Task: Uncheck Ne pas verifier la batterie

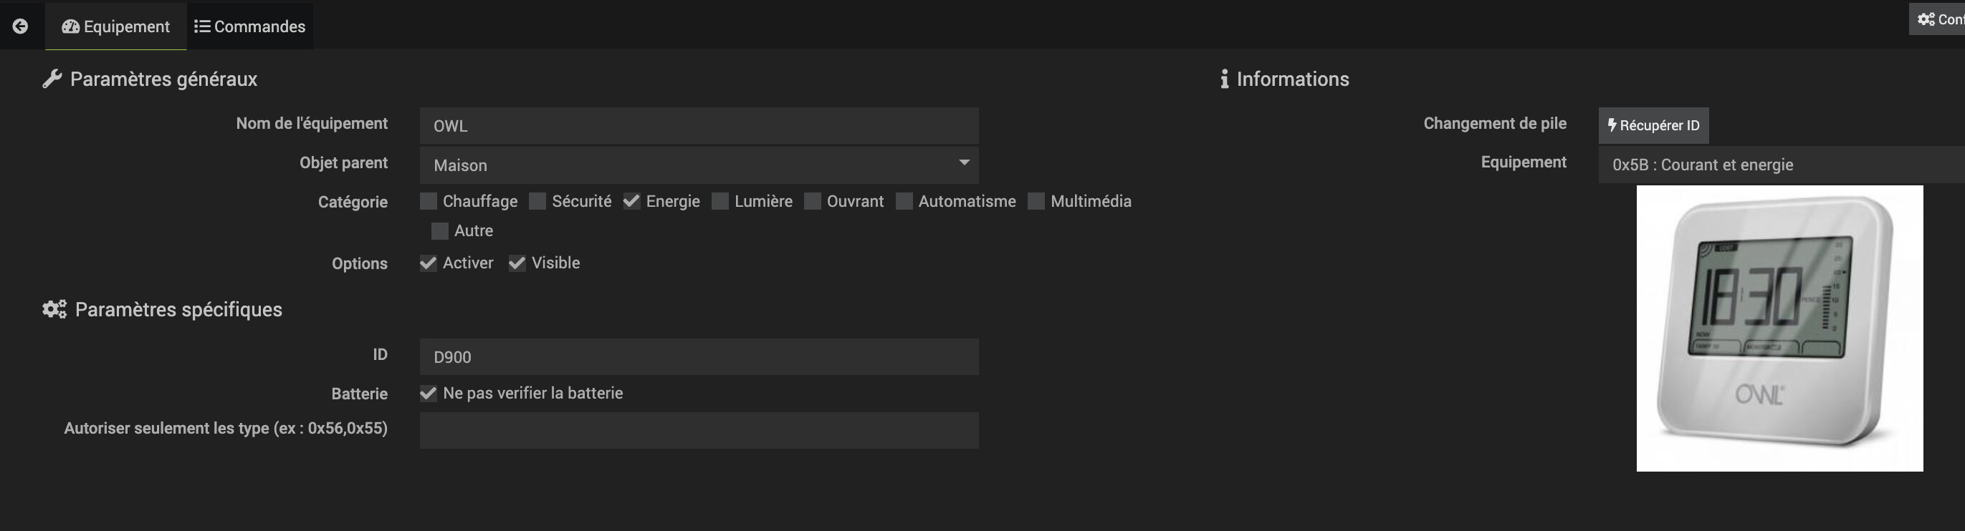Action: 429,393
